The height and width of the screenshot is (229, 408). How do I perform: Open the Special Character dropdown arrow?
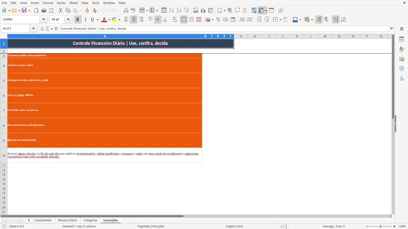(x=224, y=11)
